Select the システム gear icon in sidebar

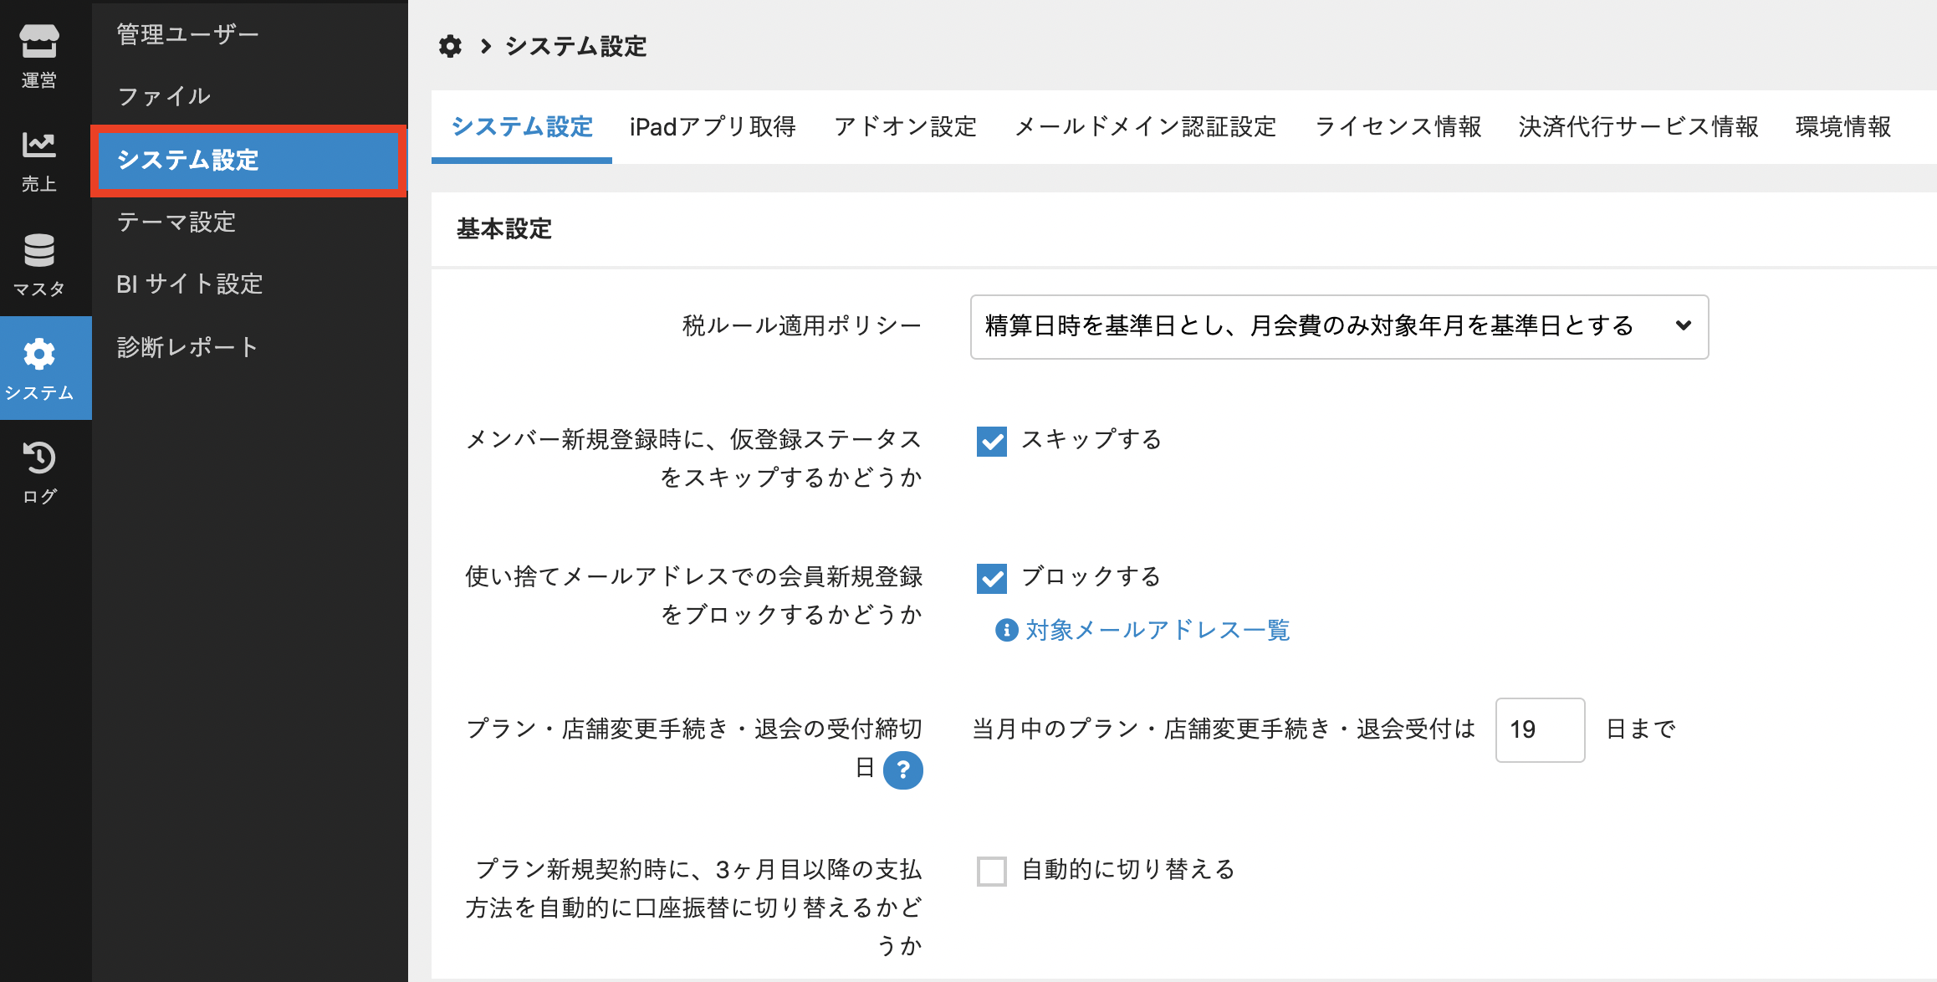pyautogui.click(x=39, y=368)
